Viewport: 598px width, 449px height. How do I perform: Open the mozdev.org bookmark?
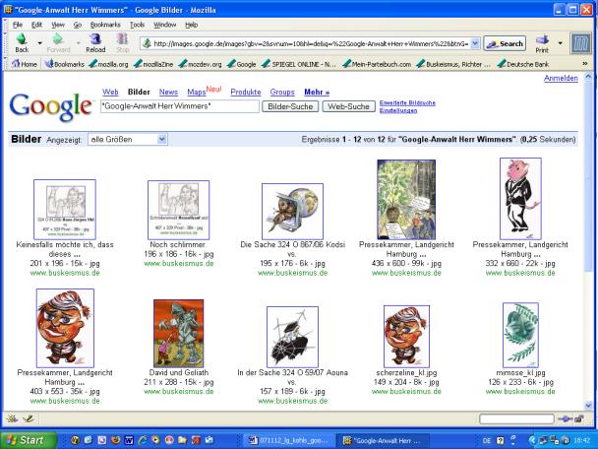coord(201,64)
